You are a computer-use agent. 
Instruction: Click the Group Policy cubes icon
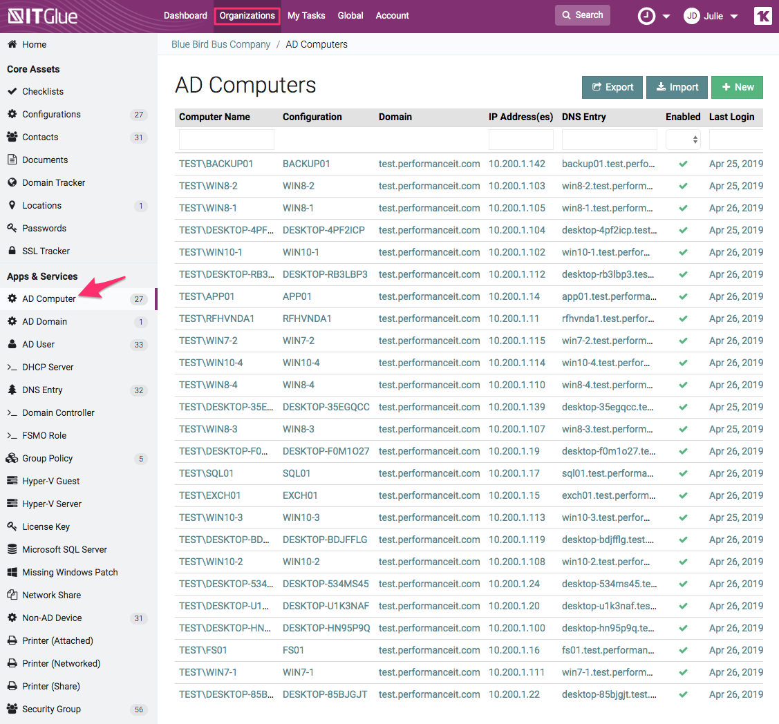point(12,458)
